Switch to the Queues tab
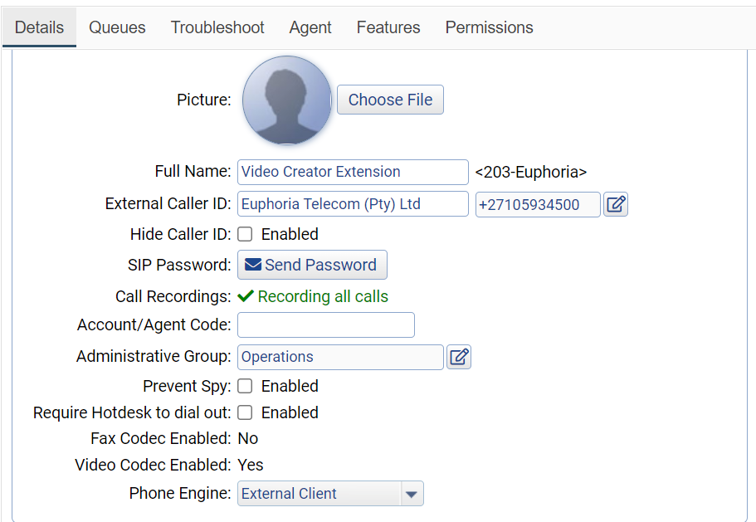This screenshot has width=756, height=522. [117, 27]
